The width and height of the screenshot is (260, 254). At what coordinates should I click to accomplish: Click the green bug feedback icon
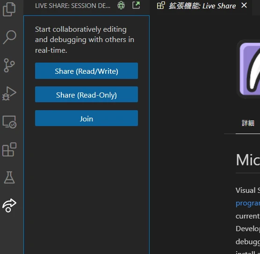click(x=121, y=5)
